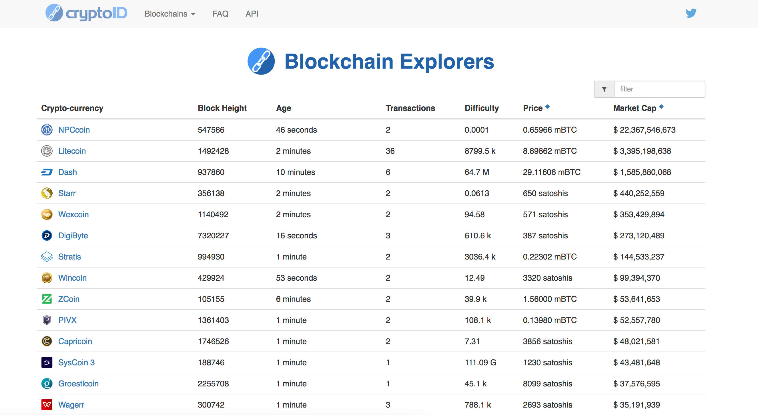This screenshot has height=415, width=758.
Task: Select block height 7320227
Action: tap(213, 236)
